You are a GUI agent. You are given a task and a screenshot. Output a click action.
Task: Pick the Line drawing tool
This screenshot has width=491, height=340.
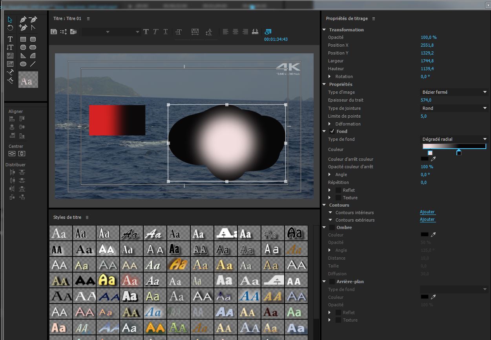coord(33,64)
